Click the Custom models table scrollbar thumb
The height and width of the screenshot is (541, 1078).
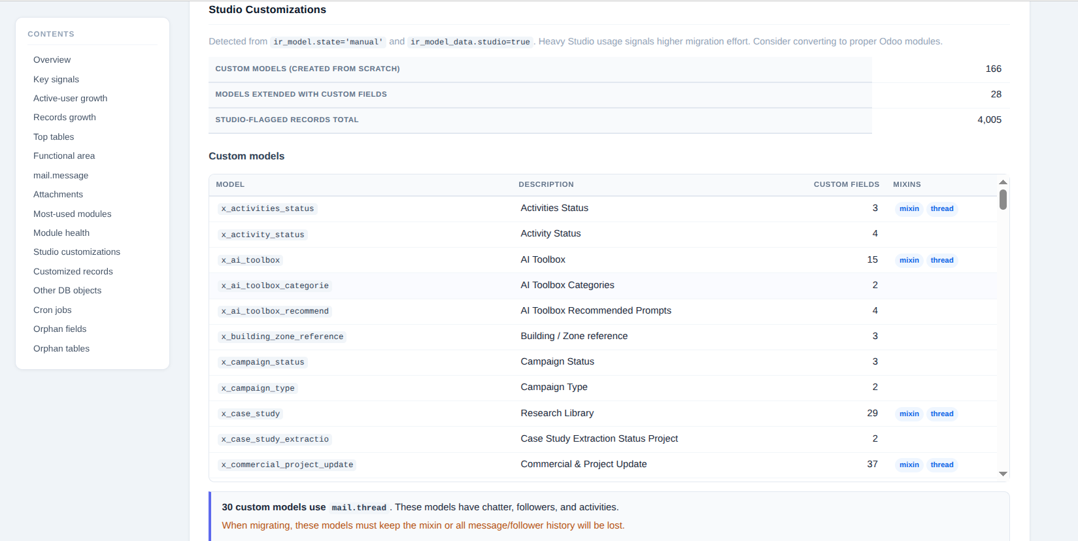click(x=1003, y=199)
